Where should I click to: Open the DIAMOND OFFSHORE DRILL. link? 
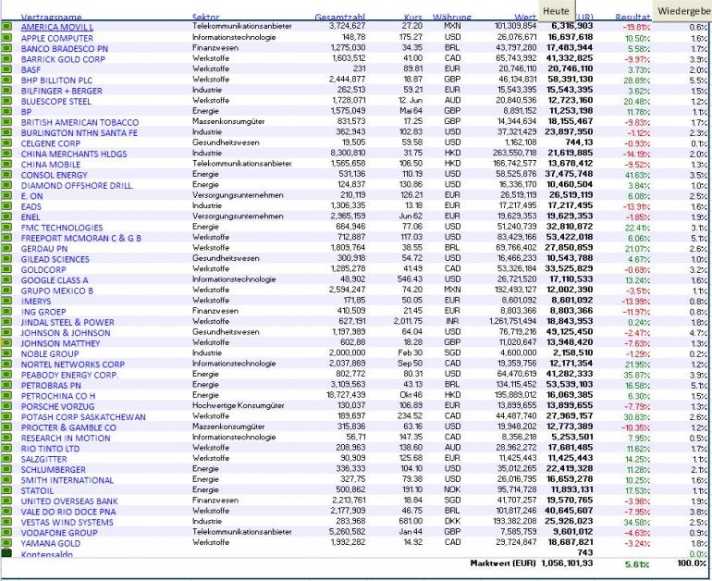[x=77, y=185]
